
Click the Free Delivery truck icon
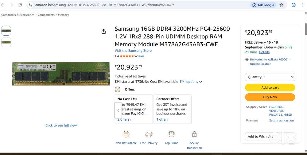click(x=149, y=134)
